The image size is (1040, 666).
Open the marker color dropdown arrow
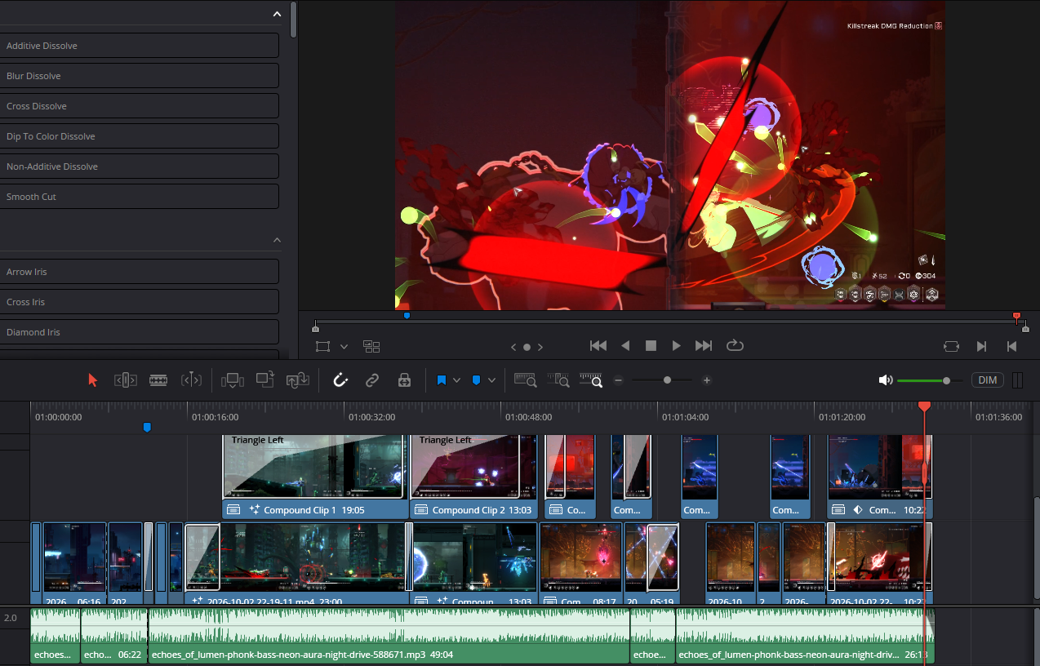coord(491,380)
